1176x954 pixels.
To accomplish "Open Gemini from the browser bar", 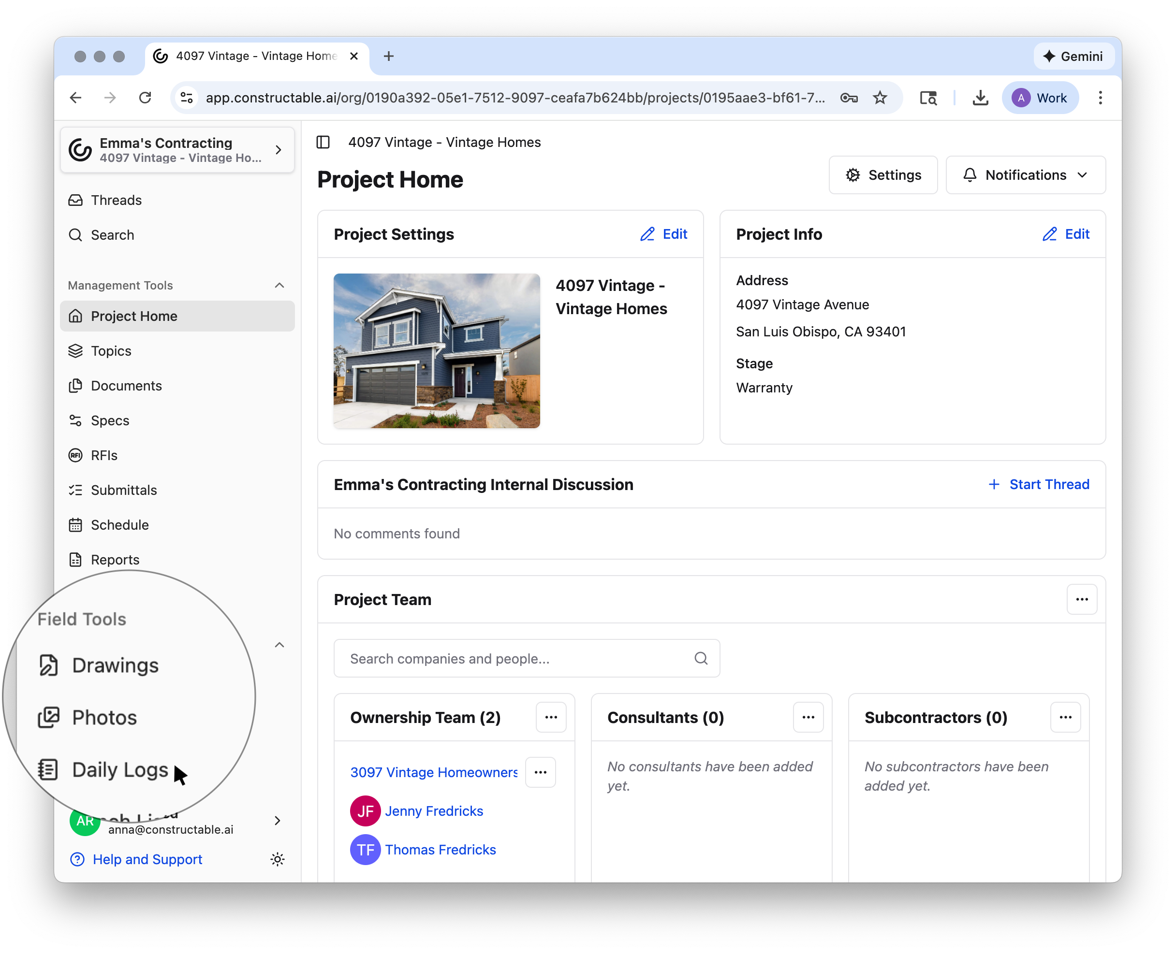I will pos(1073,56).
